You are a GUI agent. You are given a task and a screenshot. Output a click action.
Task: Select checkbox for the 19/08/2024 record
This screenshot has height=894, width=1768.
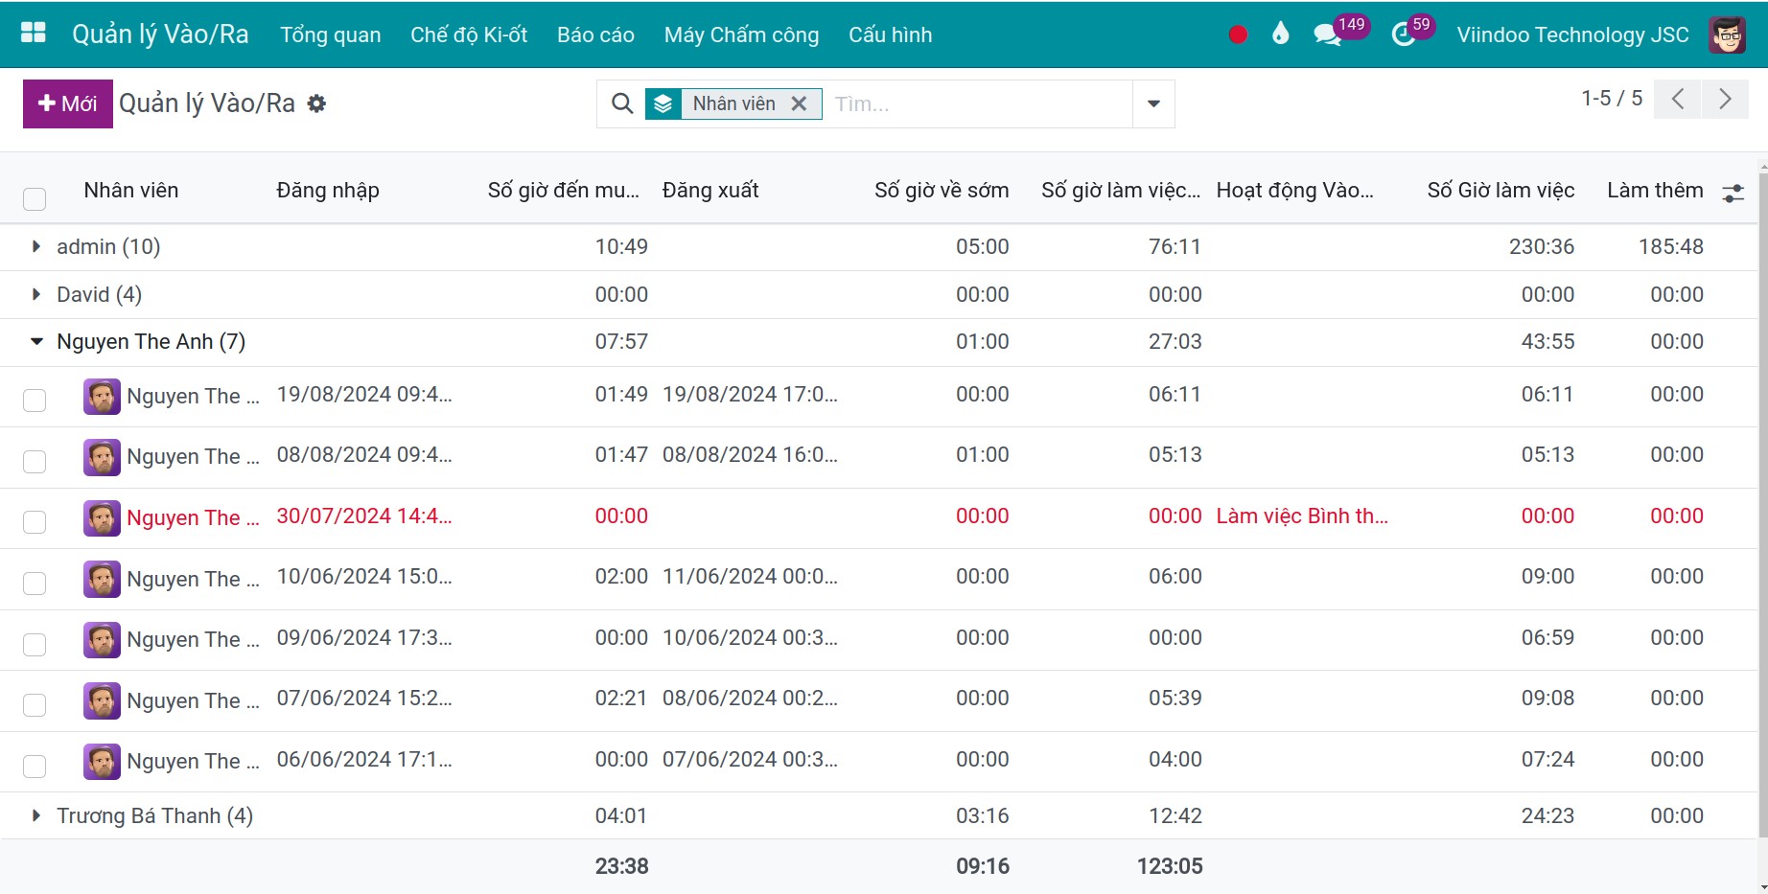coord(35,400)
